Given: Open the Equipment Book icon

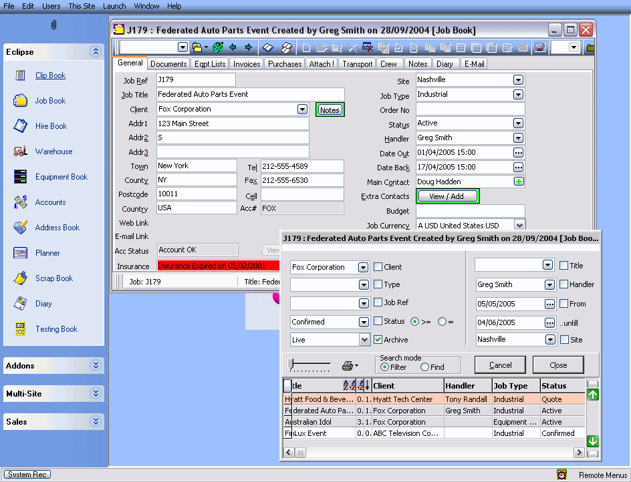Looking at the screenshot, I should [20, 176].
